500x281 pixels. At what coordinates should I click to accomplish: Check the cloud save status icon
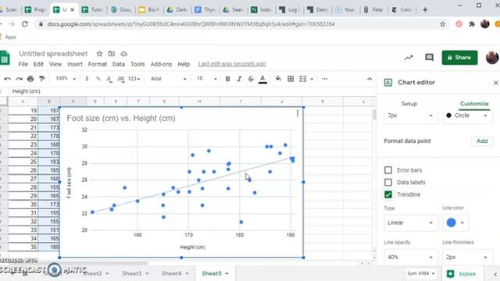pyautogui.click(x=123, y=54)
